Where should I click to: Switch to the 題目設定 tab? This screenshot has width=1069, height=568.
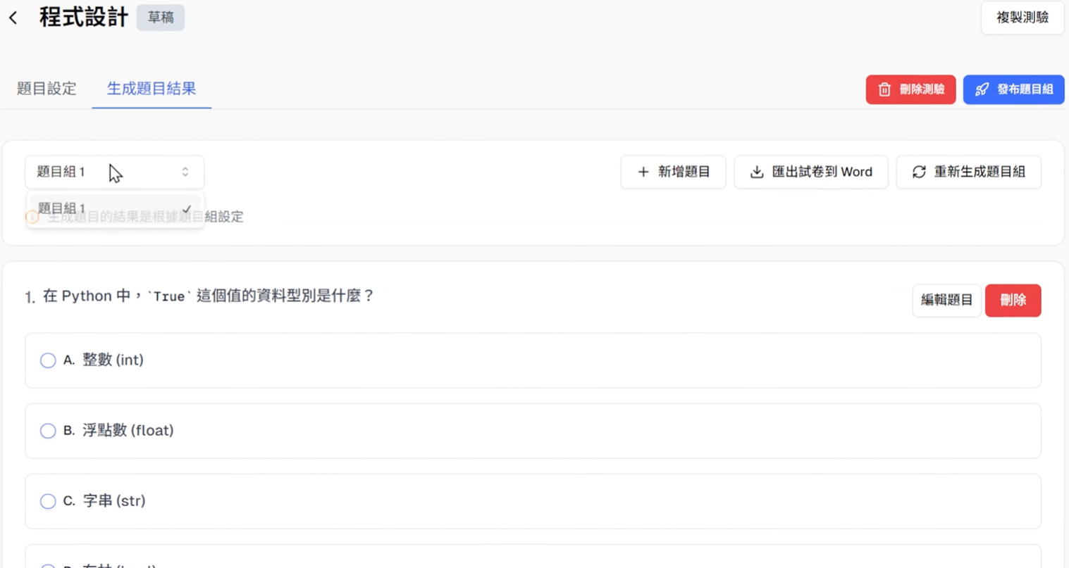point(47,89)
